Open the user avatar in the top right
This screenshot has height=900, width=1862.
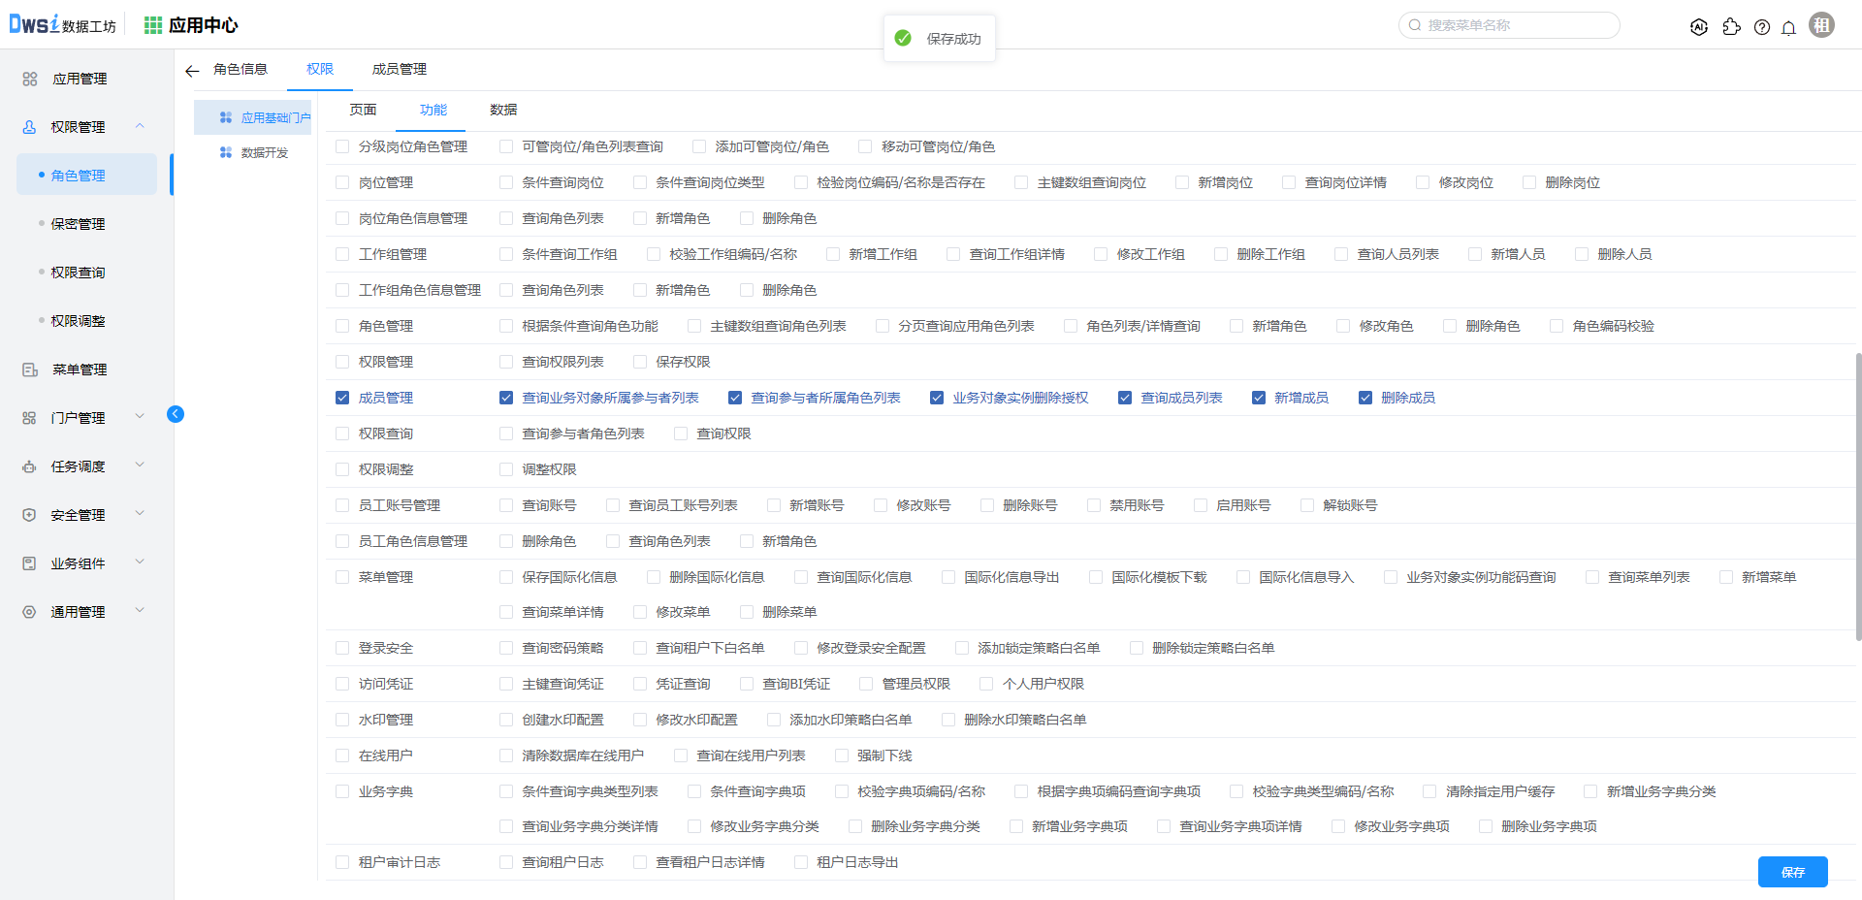(x=1822, y=25)
